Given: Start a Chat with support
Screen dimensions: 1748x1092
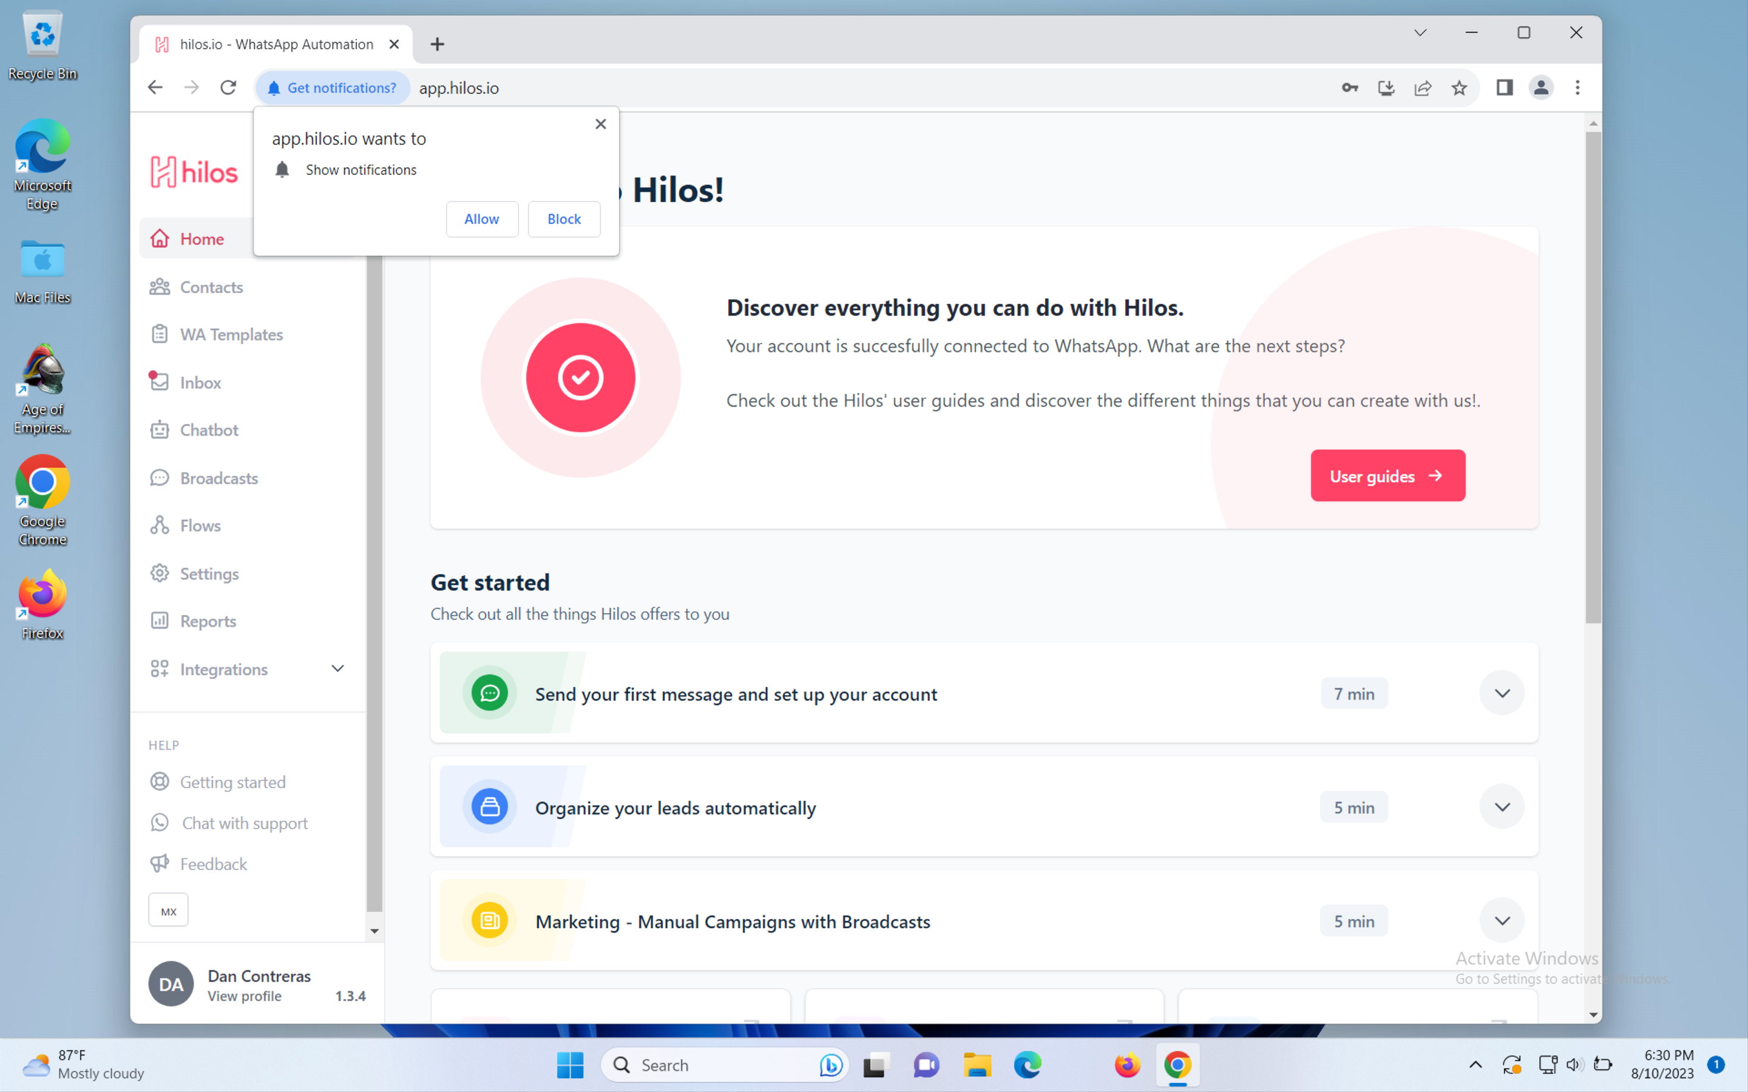Looking at the screenshot, I should pos(244,823).
